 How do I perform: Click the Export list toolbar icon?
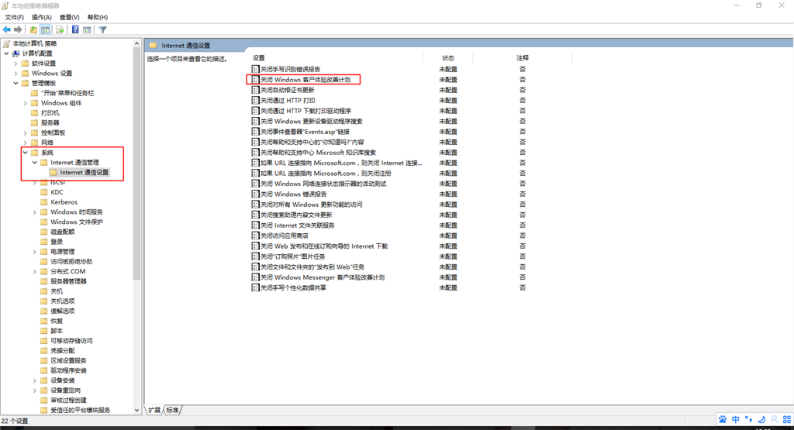(60, 30)
